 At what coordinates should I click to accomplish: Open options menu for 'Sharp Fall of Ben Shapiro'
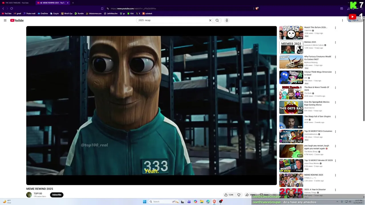coord(335,117)
